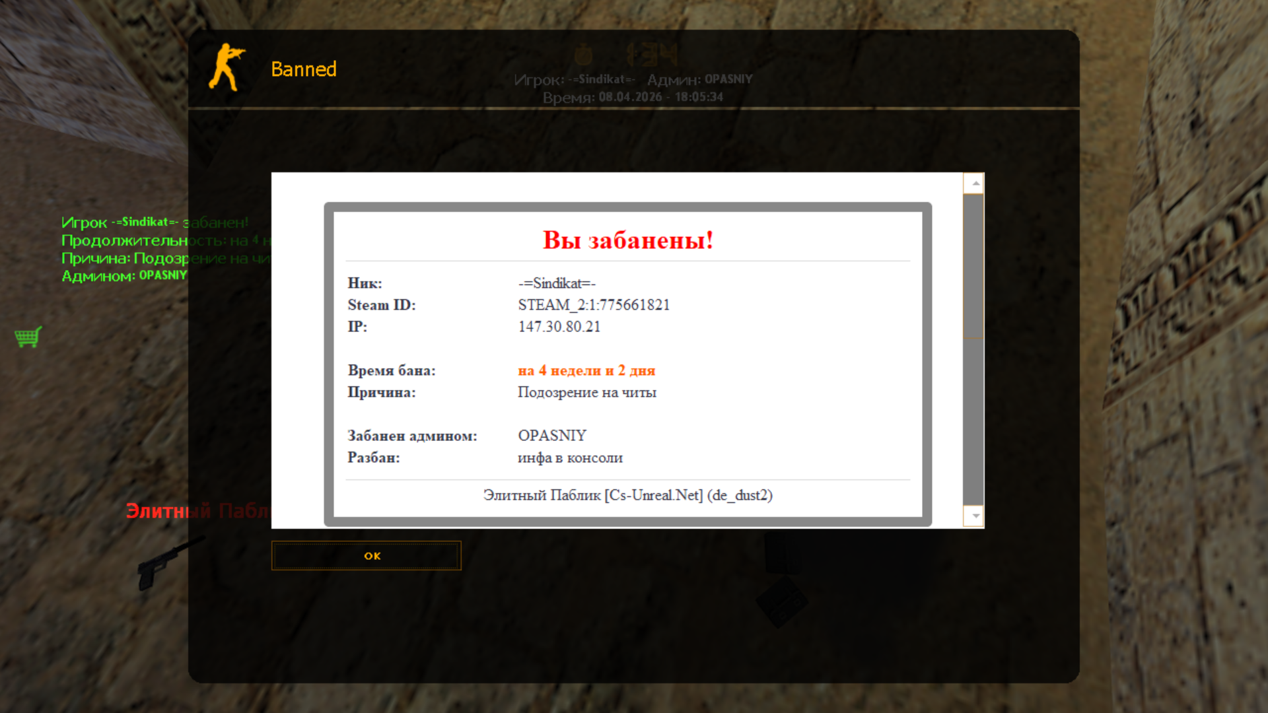Click the red "Вы забанены!" heading
The width and height of the screenshot is (1268, 713).
tap(627, 240)
